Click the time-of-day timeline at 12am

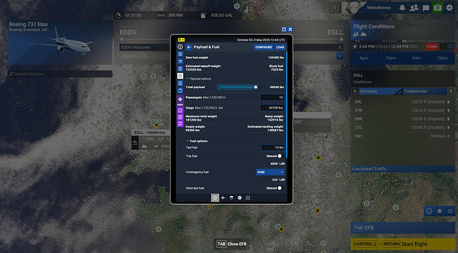coord(390,58)
